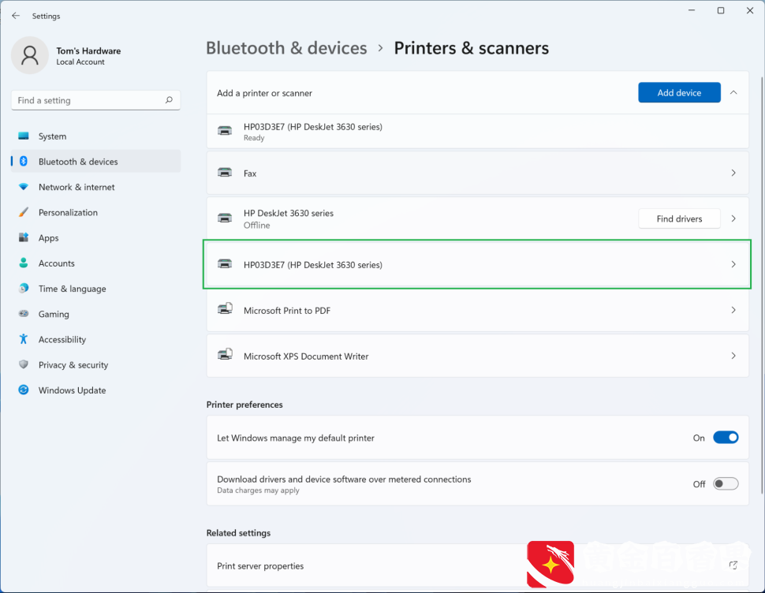The image size is (765, 593).
Task: Select the Microsoft Print to PDF label
Action: click(x=287, y=311)
